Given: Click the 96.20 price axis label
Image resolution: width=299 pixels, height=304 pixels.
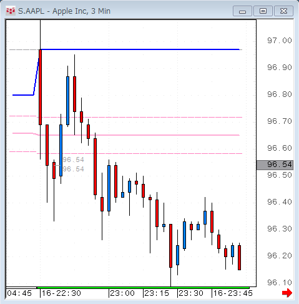Looking at the screenshot, I should (x=280, y=256).
